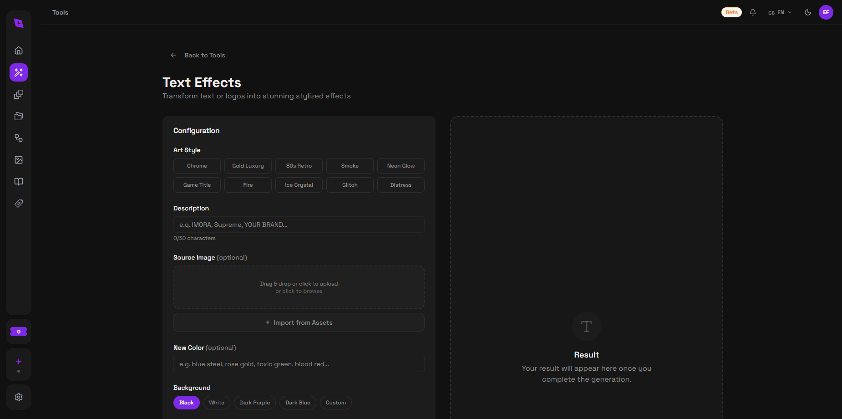Screen dimensions: 842x419
Task: Select the Glitch art style
Action: coord(350,185)
